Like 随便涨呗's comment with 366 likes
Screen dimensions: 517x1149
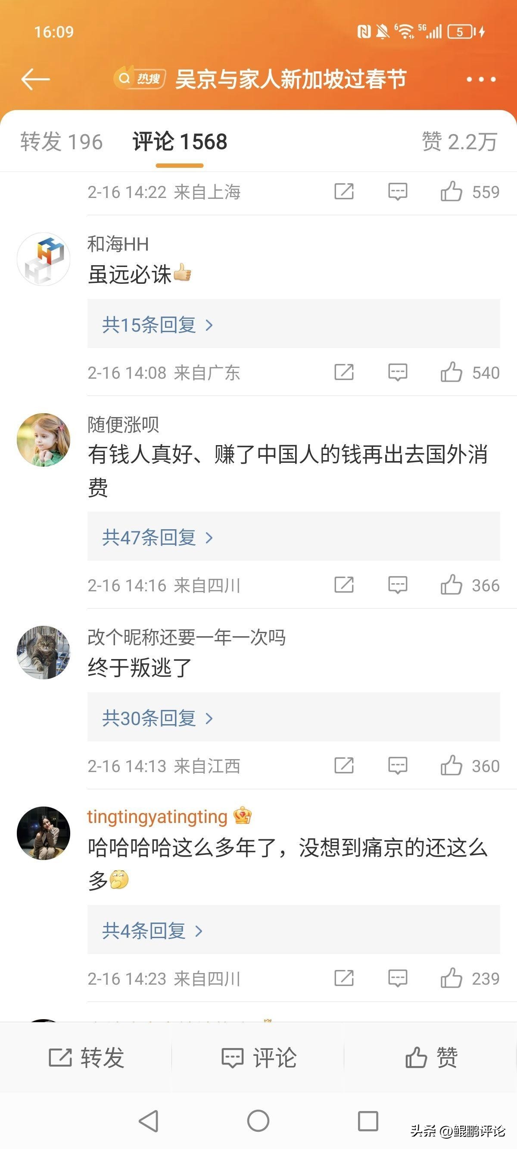pyautogui.click(x=452, y=585)
